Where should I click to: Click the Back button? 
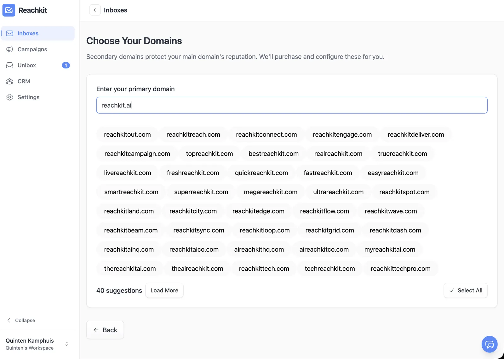point(105,330)
